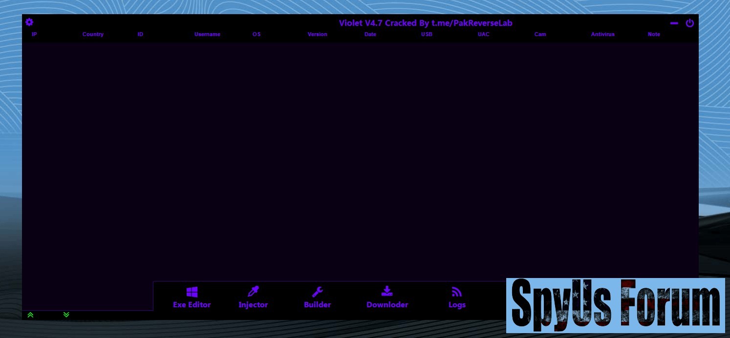Open the Builder wrench icon
Image resolution: width=730 pixels, height=338 pixels.
[317, 292]
